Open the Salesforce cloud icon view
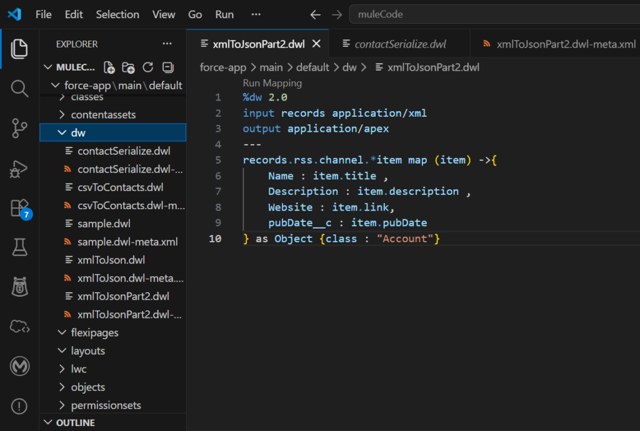Image resolution: width=640 pixels, height=431 pixels. coord(19,326)
